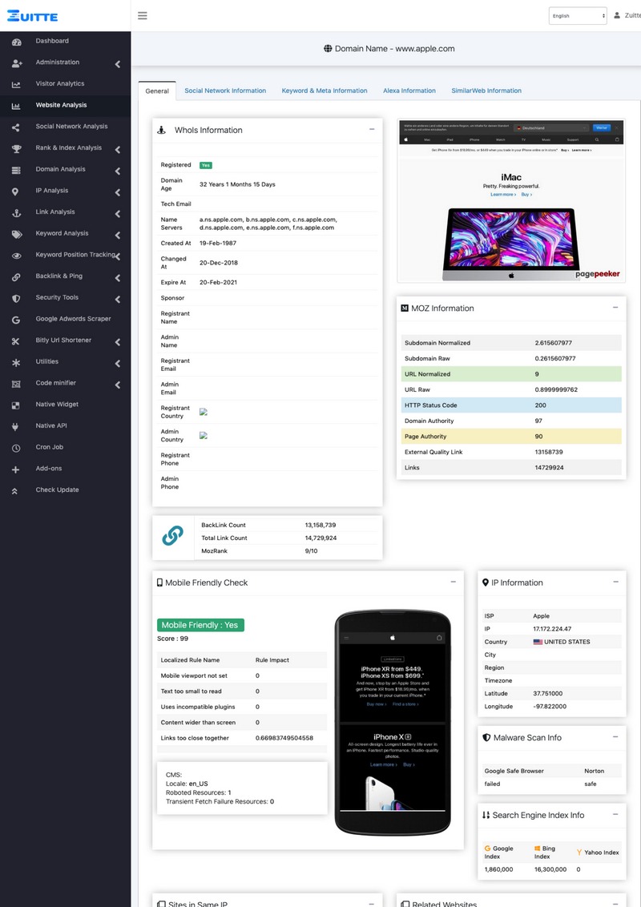Click the mobile phone preview image

393,723
